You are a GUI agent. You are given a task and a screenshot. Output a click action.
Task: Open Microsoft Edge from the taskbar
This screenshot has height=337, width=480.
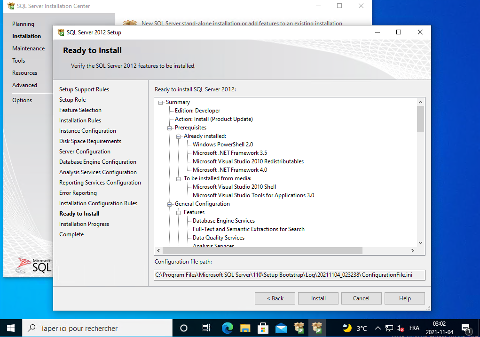point(227,328)
